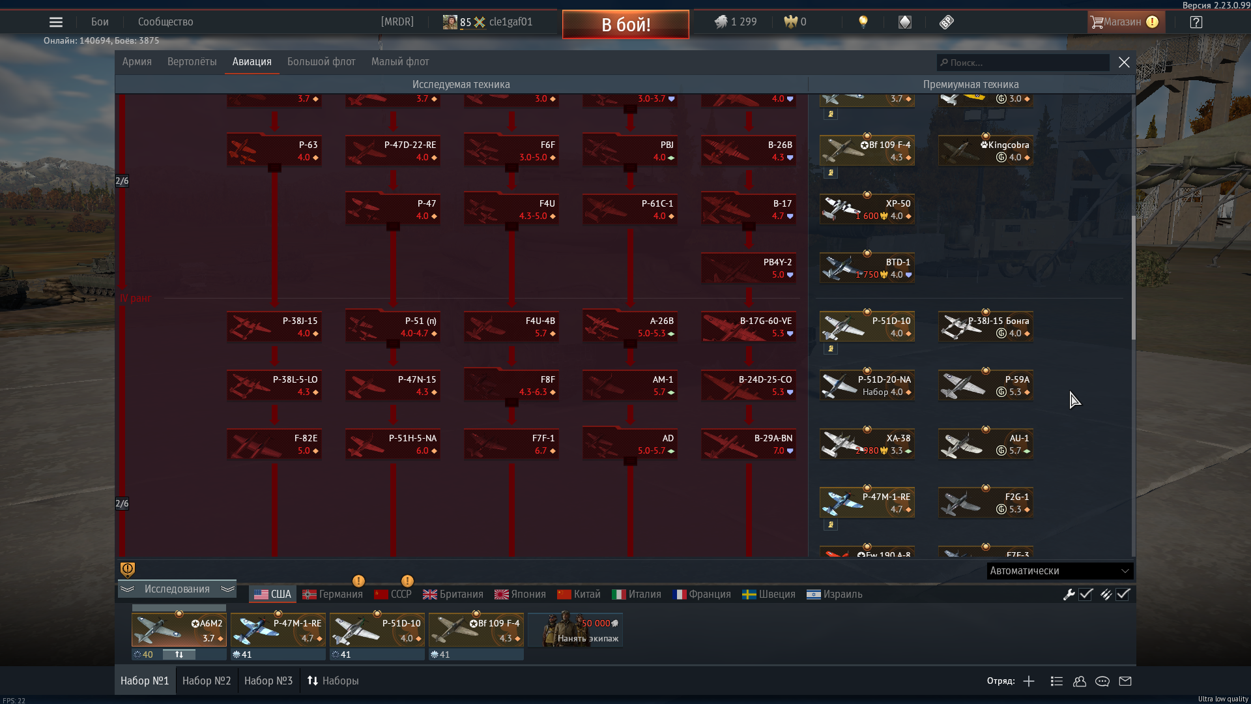Select premium Kingcobra aircraft
This screenshot has height=704, width=1251.
point(985,151)
